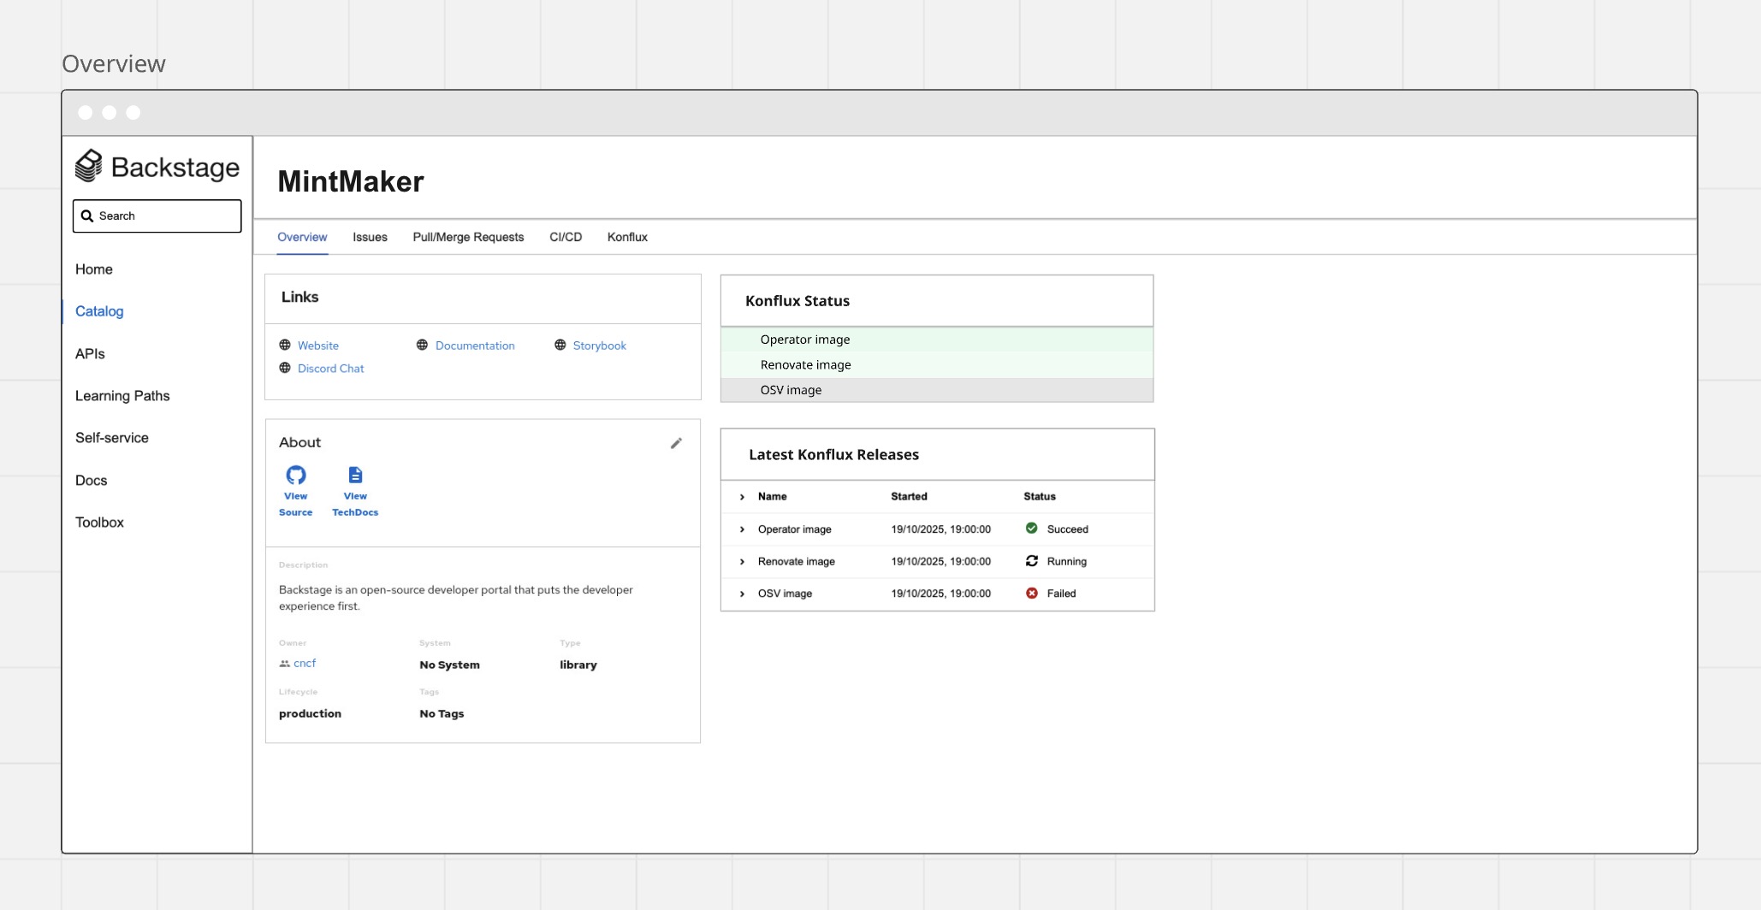Screen dimensions: 1761x910
Task: Select Learning Paths in the sidebar
Action: (122, 396)
